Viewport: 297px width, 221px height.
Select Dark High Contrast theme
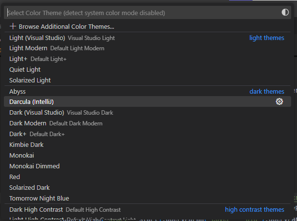point(148,210)
